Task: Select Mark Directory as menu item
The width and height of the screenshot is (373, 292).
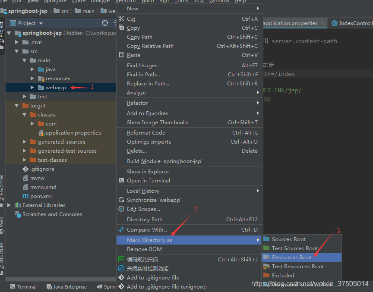Action: [189, 240]
